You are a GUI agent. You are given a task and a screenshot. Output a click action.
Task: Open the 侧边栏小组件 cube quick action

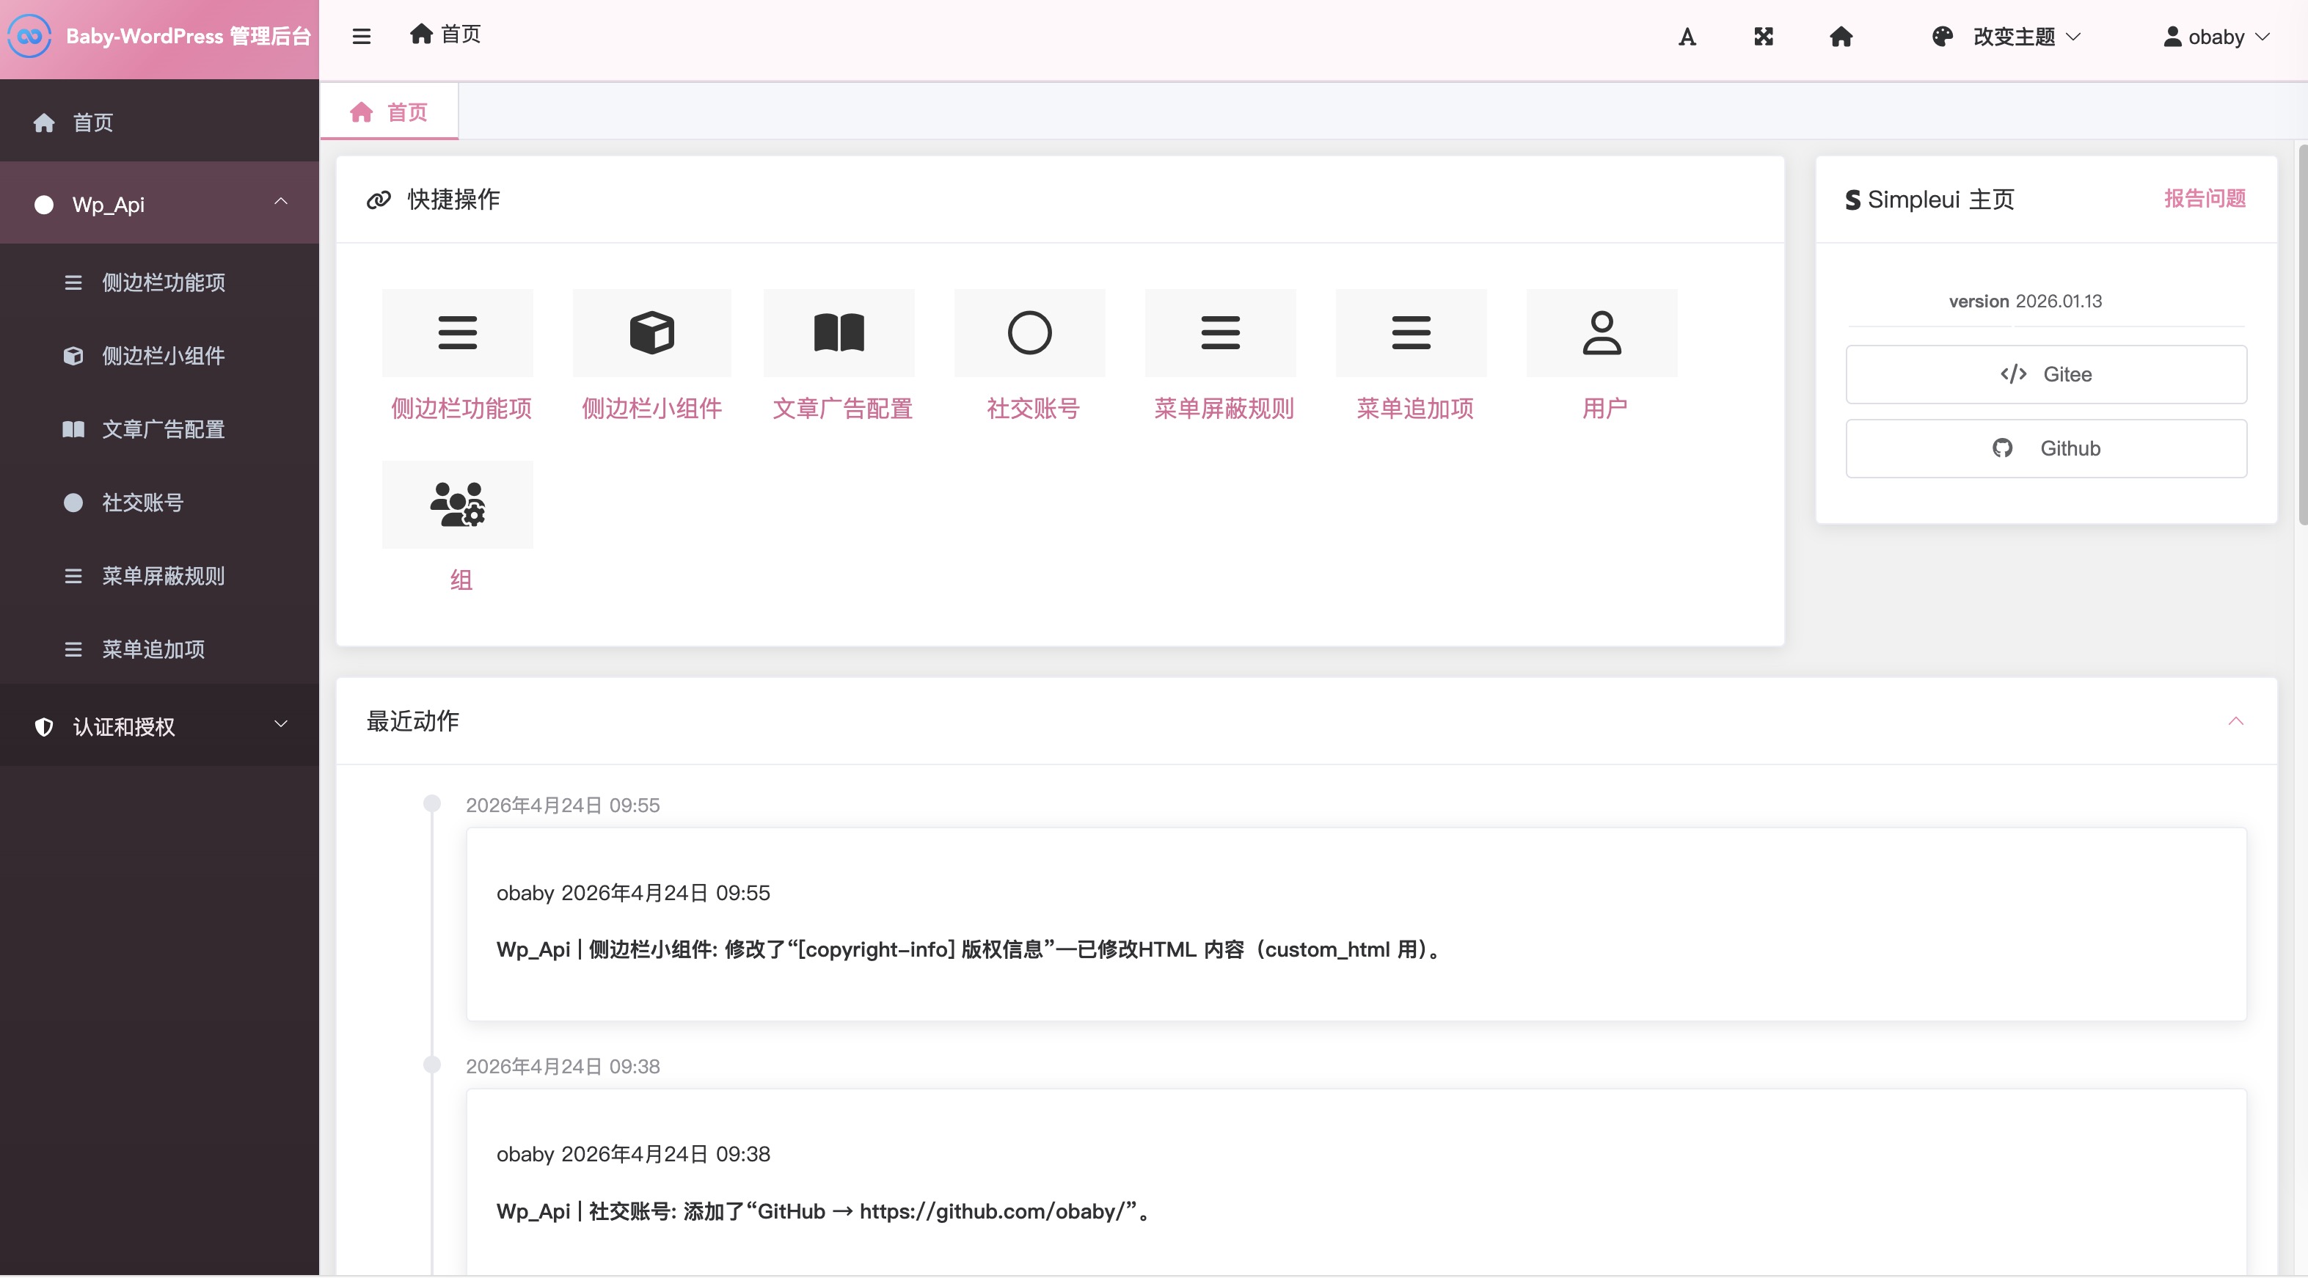click(651, 333)
